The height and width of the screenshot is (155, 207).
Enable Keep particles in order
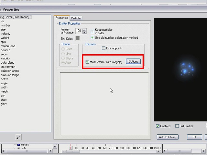point(93,31)
